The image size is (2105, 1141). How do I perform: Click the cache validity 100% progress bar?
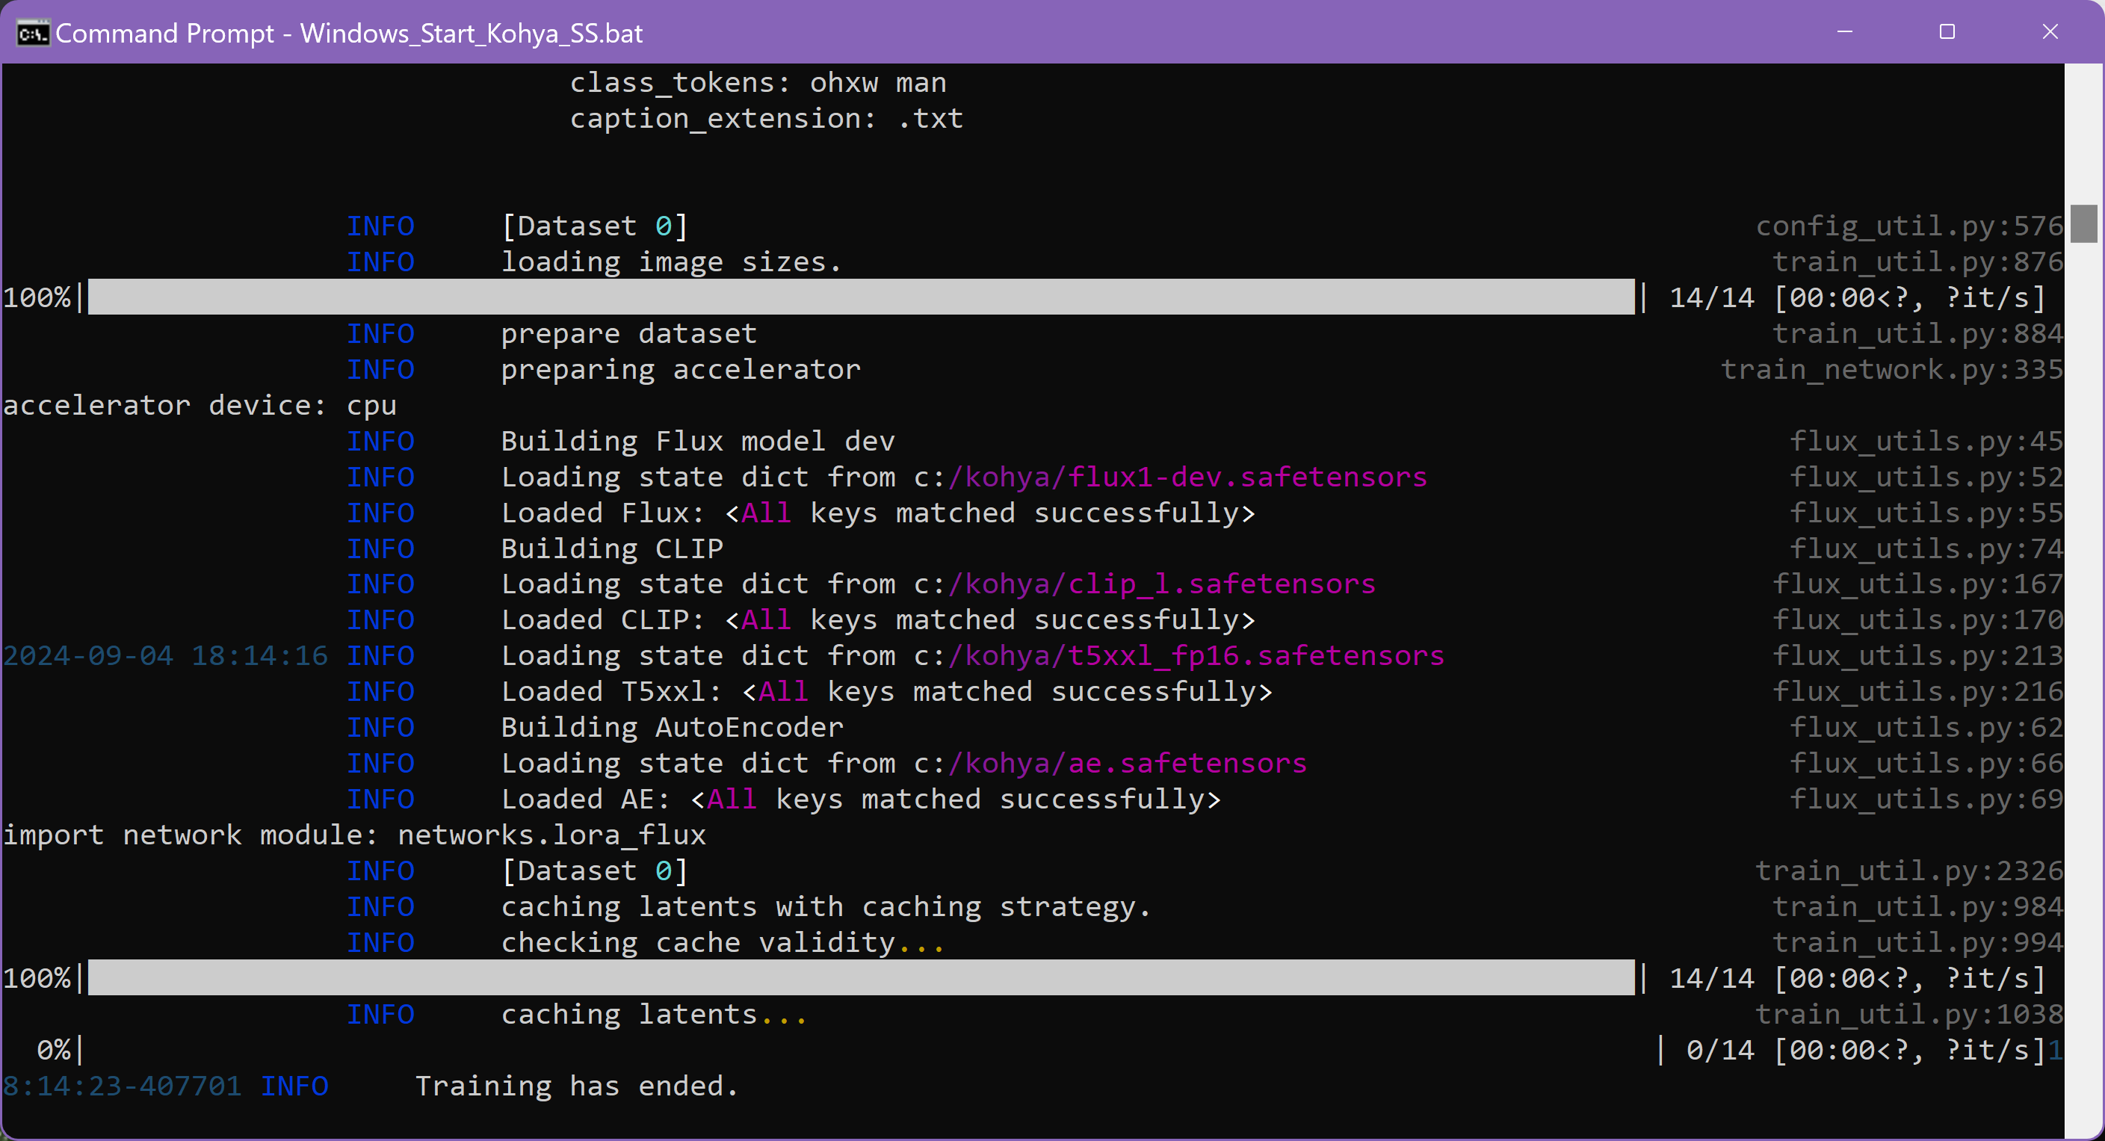(x=861, y=978)
